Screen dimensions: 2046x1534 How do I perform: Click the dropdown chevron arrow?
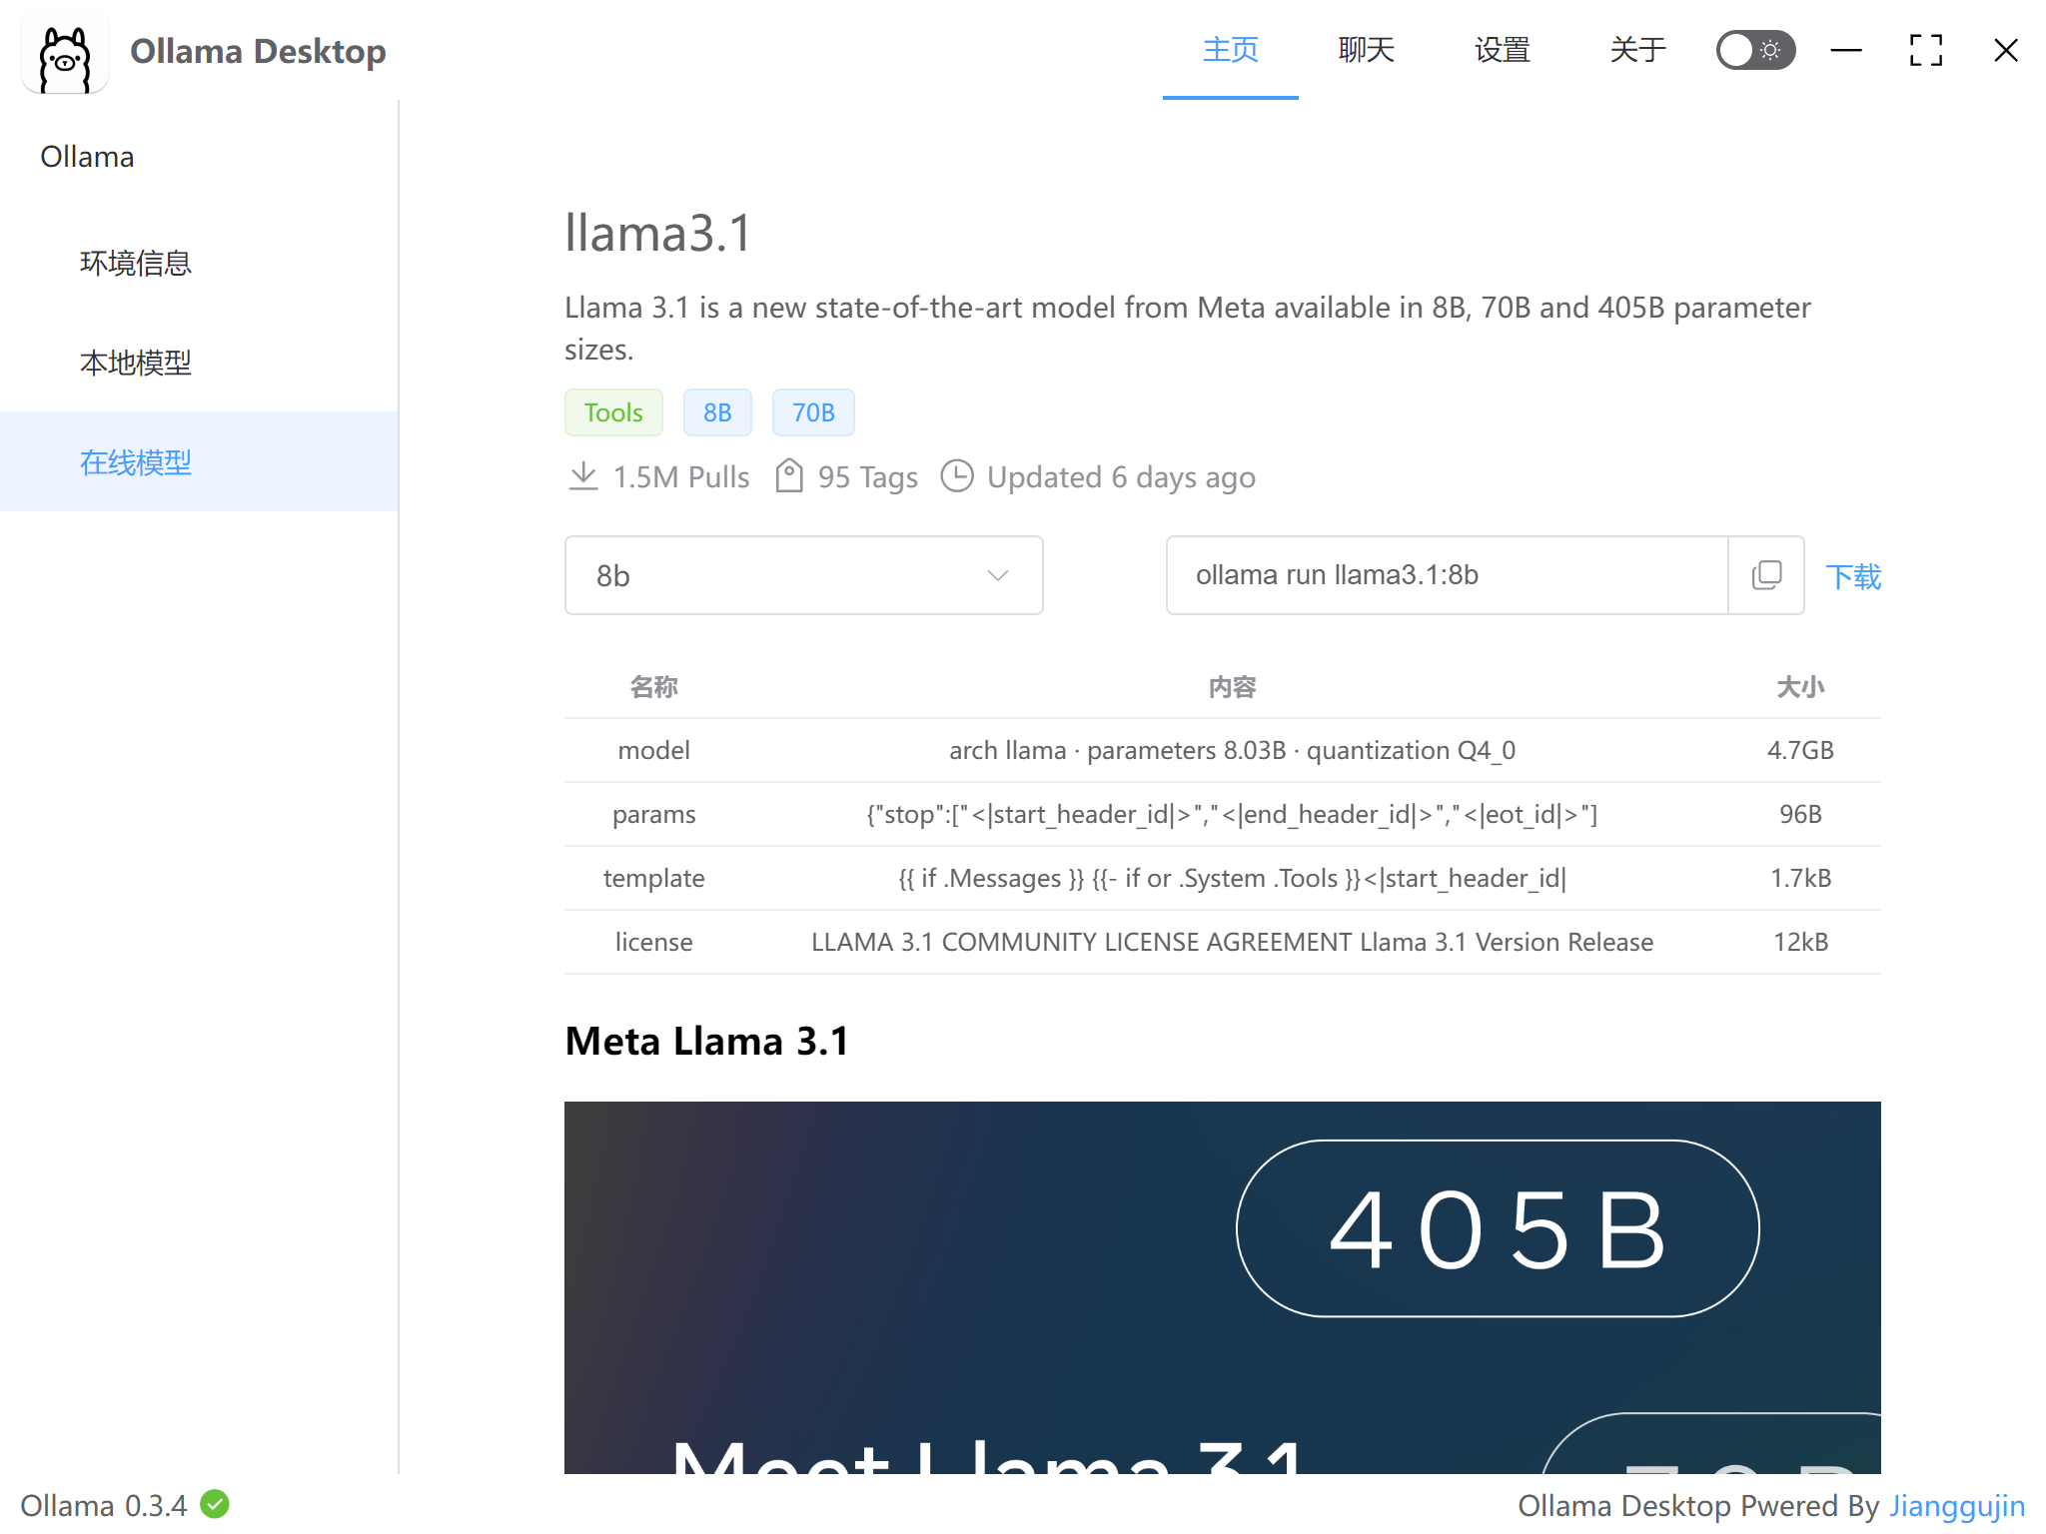click(x=997, y=575)
